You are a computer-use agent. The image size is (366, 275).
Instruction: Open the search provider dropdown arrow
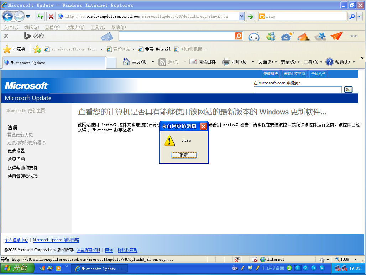[x=360, y=16]
